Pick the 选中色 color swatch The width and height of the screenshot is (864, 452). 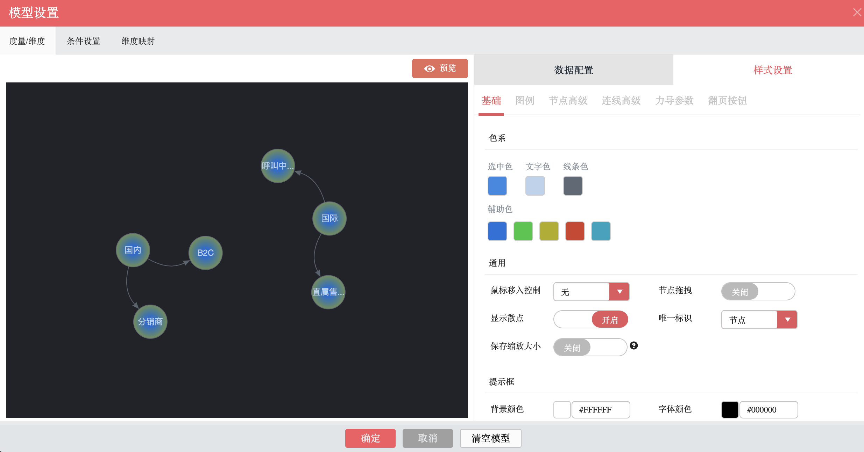pyautogui.click(x=497, y=185)
